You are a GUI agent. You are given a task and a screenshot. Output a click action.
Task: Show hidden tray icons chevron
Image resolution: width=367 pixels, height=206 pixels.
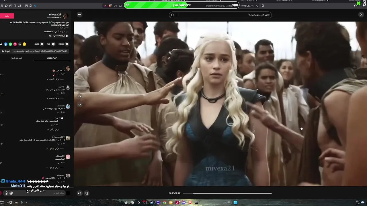click(x=26, y=203)
